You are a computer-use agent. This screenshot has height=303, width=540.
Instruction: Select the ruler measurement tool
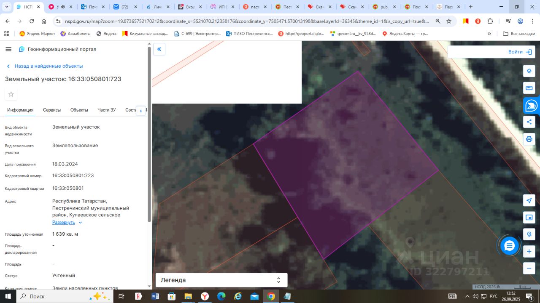529,88
